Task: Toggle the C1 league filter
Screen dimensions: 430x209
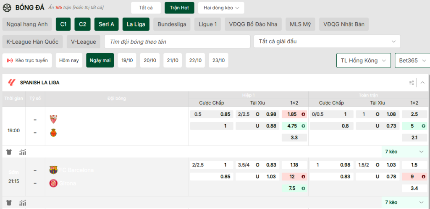Action: (63, 24)
